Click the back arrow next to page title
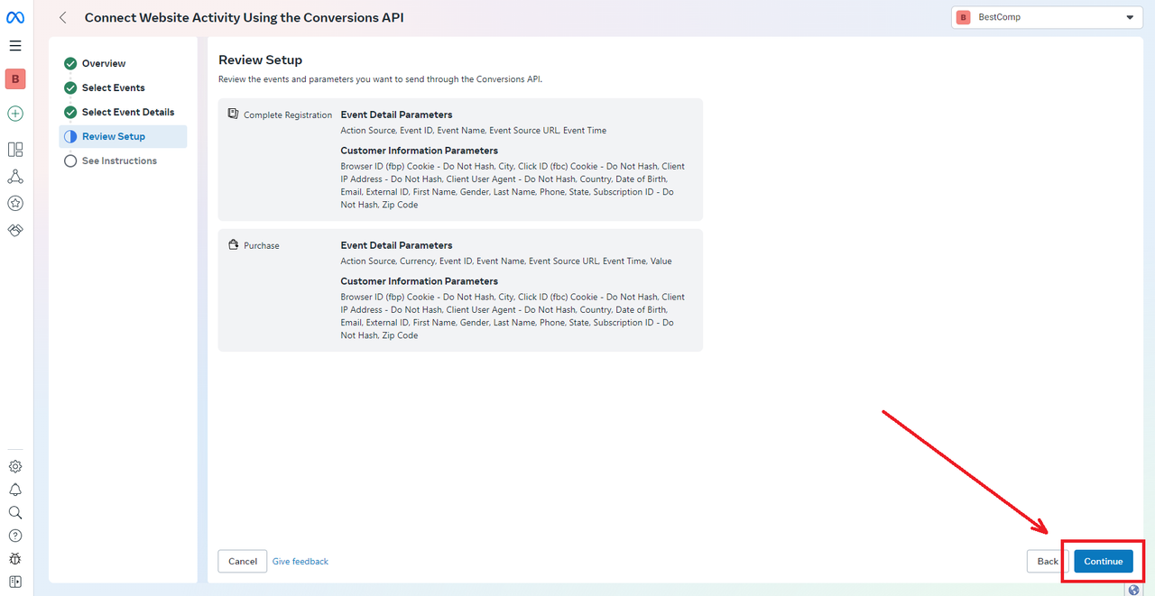The height and width of the screenshot is (596, 1155). point(63,17)
